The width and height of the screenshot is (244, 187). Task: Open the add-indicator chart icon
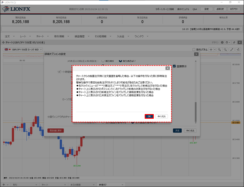tap(238, 50)
